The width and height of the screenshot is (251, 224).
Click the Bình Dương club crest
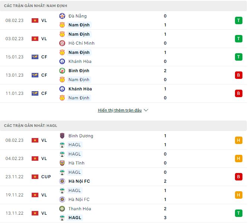tap(62, 136)
